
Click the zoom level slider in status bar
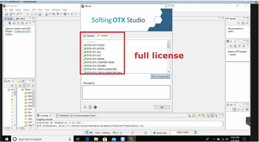click(132, 133)
